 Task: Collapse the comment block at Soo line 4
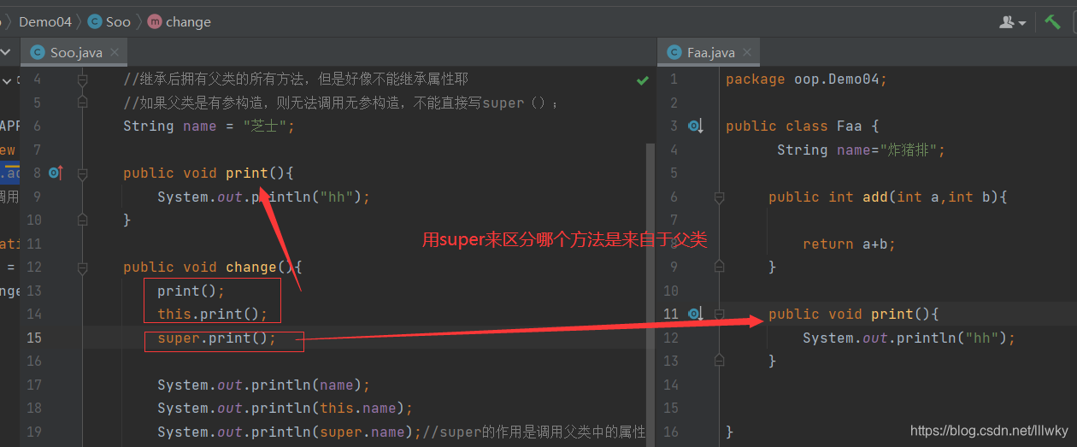pyautogui.click(x=82, y=79)
